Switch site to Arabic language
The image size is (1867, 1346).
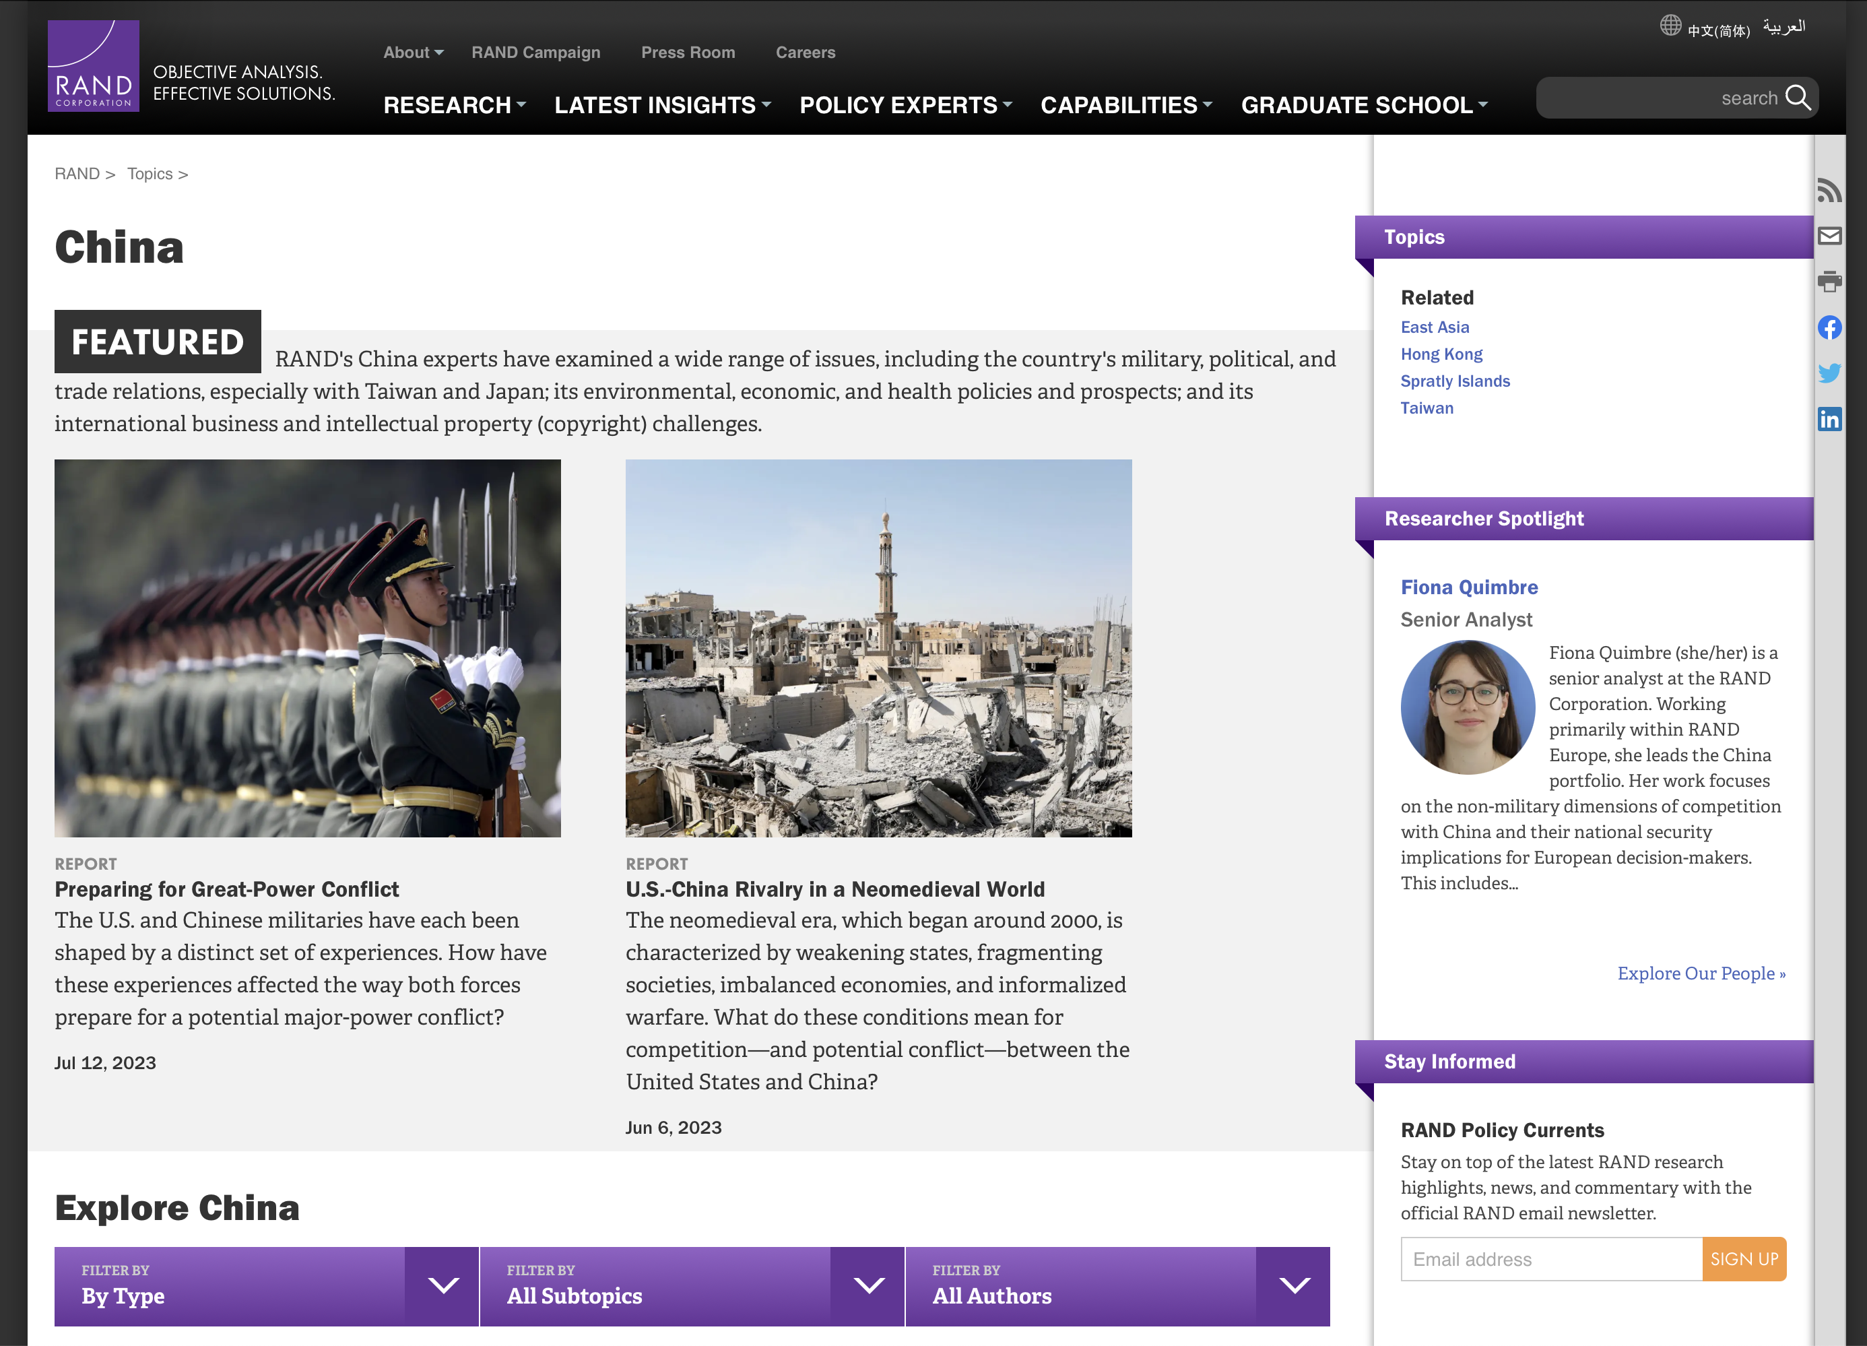coord(1784,27)
